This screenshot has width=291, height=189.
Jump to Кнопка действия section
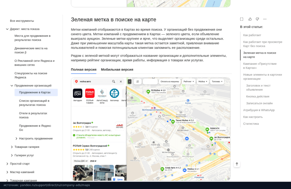(x=257, y=96)
